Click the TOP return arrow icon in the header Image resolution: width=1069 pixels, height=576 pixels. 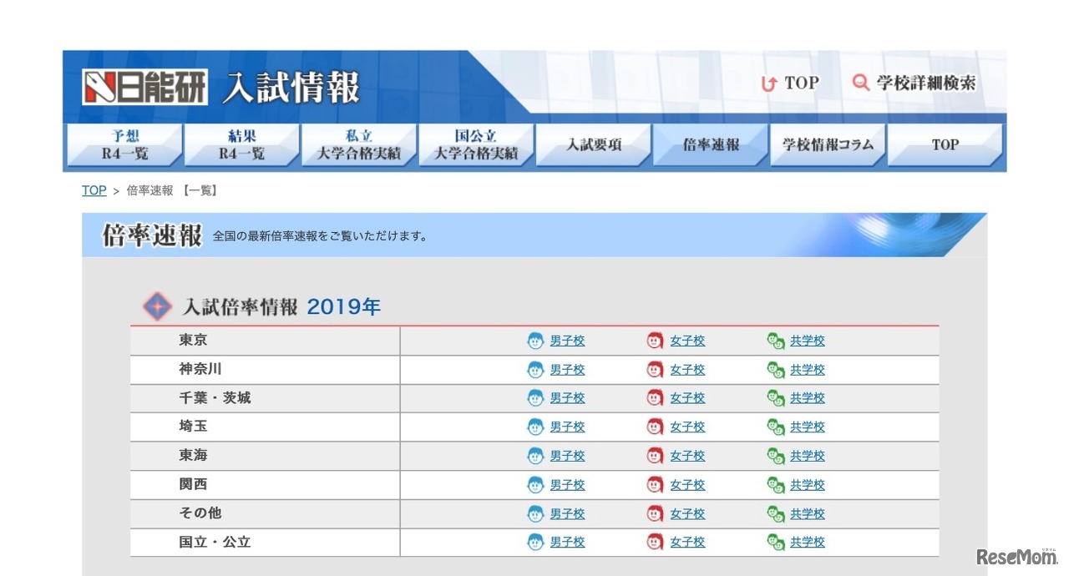(x=769, y=83)
